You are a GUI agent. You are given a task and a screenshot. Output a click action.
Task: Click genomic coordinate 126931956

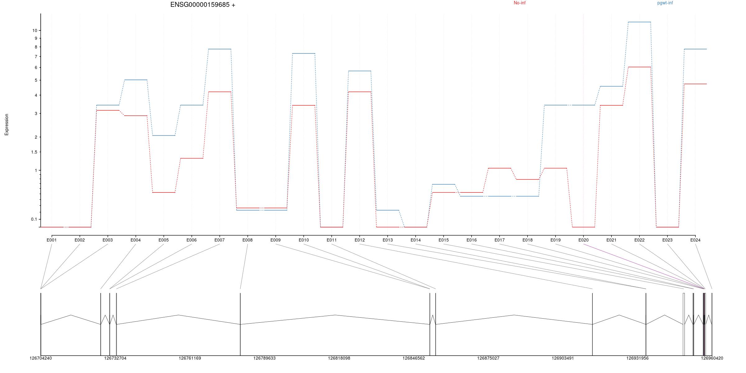tap(638, 358)
